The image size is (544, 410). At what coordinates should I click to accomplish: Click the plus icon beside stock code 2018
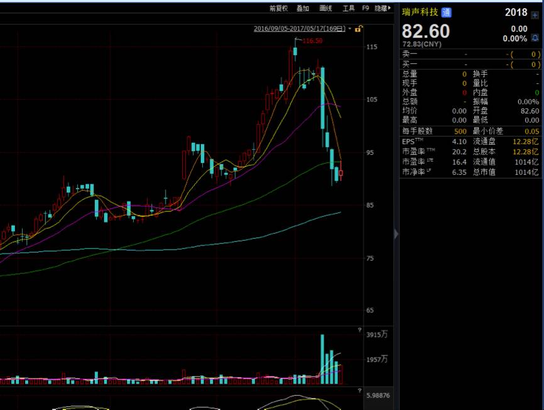click(535, 16)
